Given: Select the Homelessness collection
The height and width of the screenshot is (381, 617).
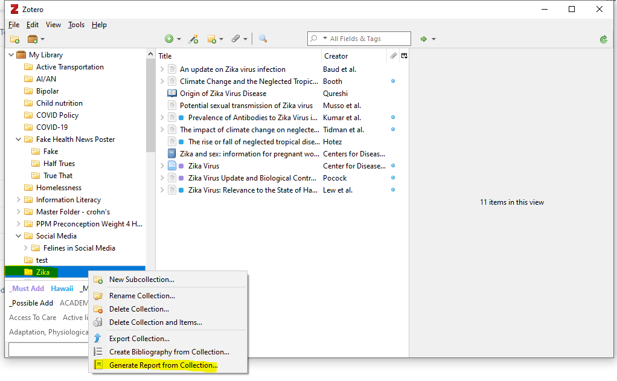Looking at the screenshot, I should tap(59, 188).
